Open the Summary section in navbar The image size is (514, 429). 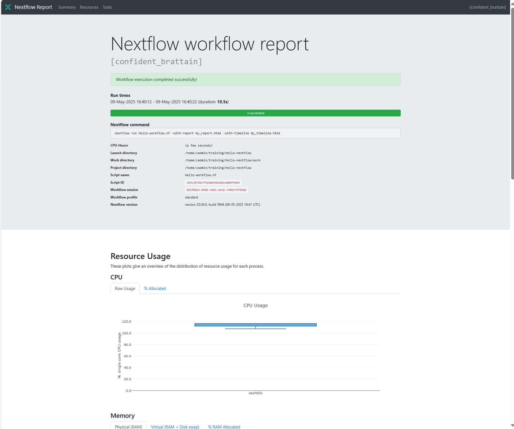(x=67, y=7)
